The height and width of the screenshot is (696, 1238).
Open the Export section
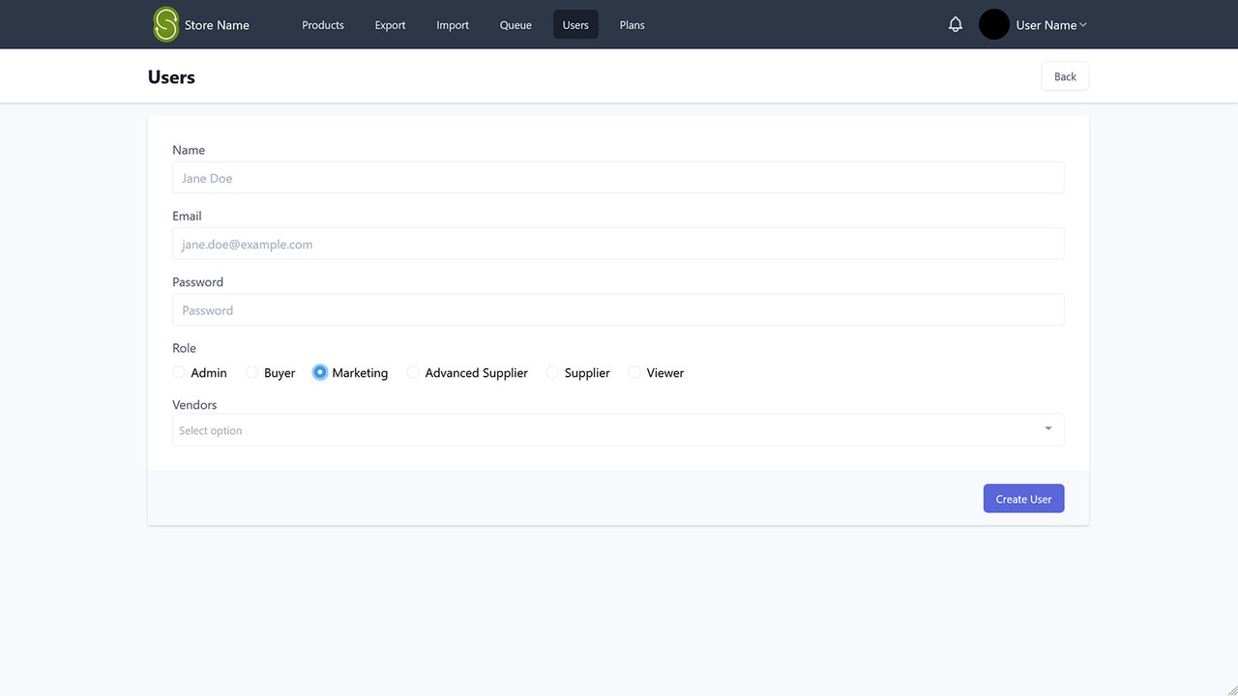390,25
